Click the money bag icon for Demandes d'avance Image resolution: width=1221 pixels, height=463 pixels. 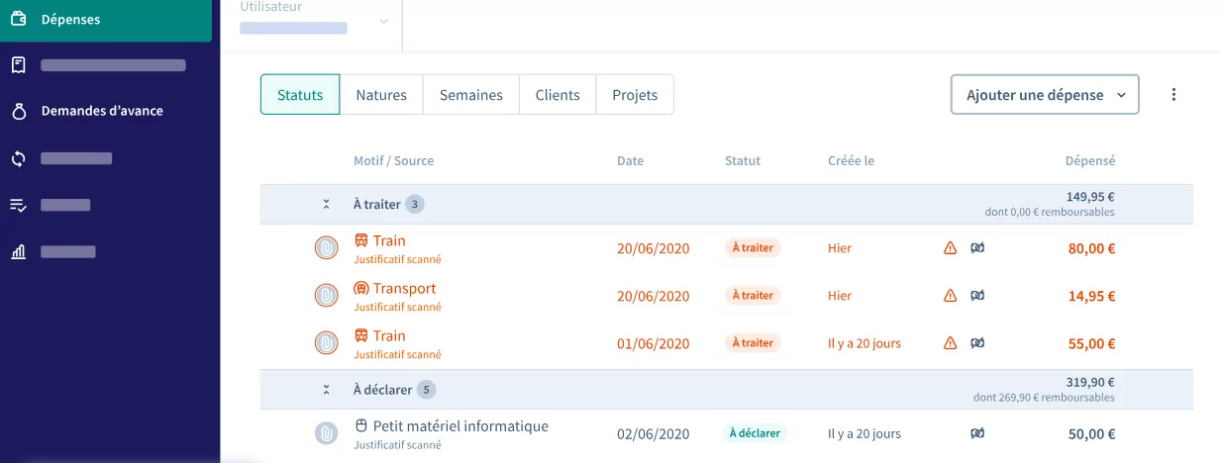(x=18, y=112)
